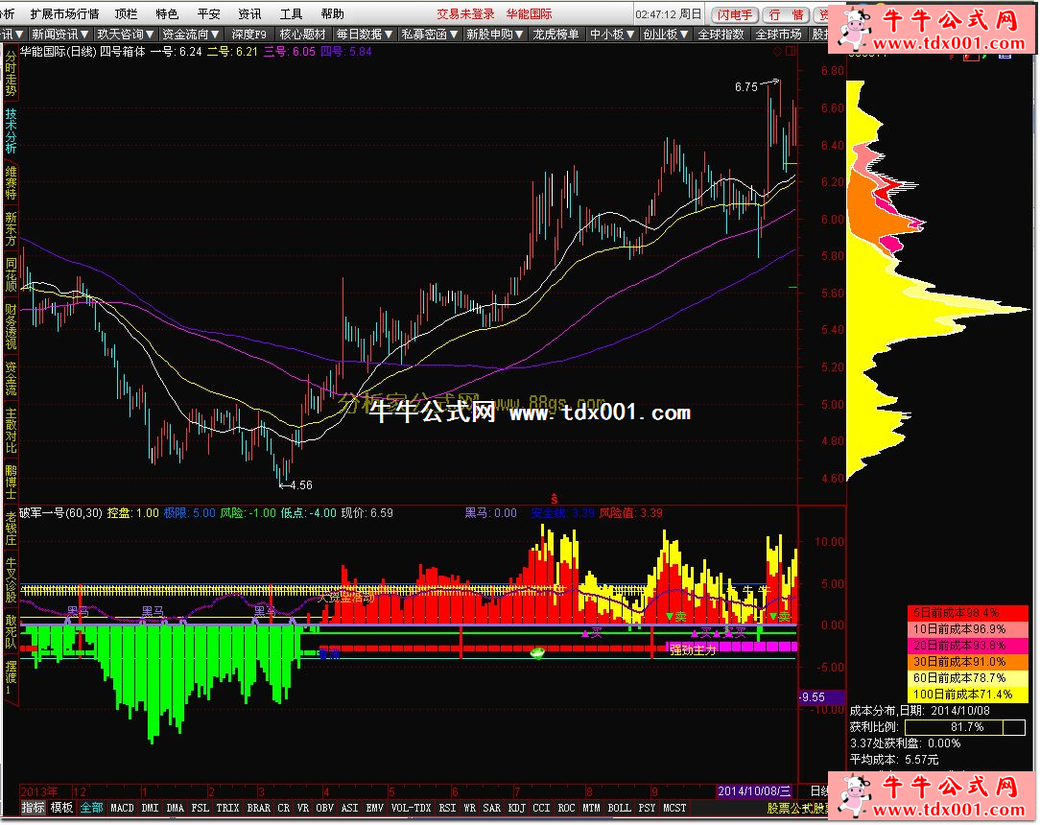Switch to the 模板 tab at bottom
The width and height of the screenshot is (1040, 825).
tap(61, 808)
